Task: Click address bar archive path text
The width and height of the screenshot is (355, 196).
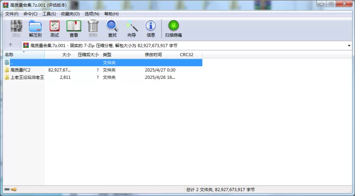Action: tap(104, 46)
